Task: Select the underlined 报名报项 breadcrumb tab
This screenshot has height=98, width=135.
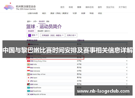Action: pyautogui.click(x=42, y=21)
